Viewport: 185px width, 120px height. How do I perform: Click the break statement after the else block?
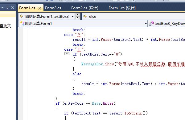[x=79, y=94]
